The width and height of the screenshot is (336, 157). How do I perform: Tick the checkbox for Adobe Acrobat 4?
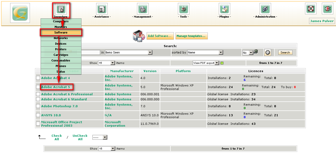[38, 78]
